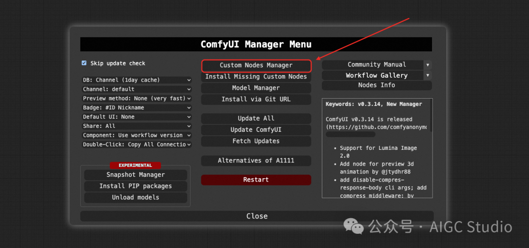Screen dimensions: 529x248
Task: Click the "Keywords: v0.3.14, New Manager" text
Action: pos(374,104)
